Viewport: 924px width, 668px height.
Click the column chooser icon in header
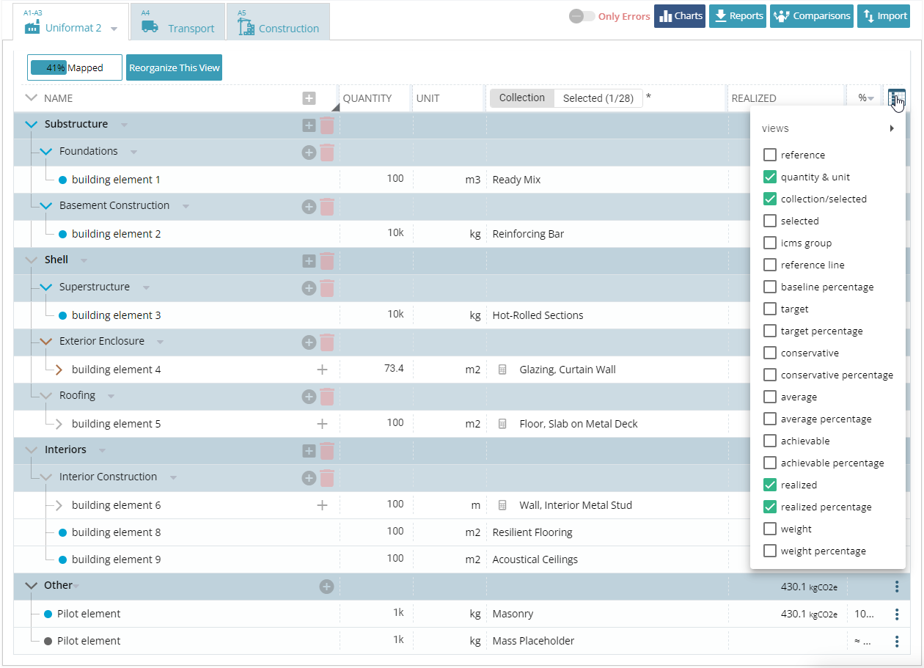[896, 98]
